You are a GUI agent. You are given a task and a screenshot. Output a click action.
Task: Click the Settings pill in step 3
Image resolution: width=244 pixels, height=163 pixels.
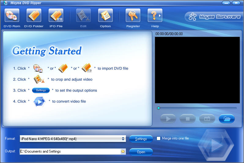(41, 90)
